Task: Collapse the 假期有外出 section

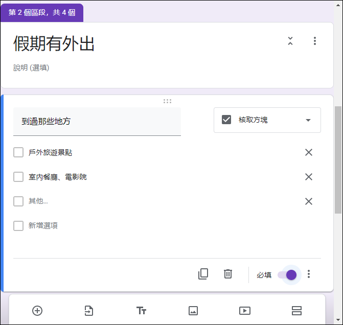Action: tap(290, 41)
